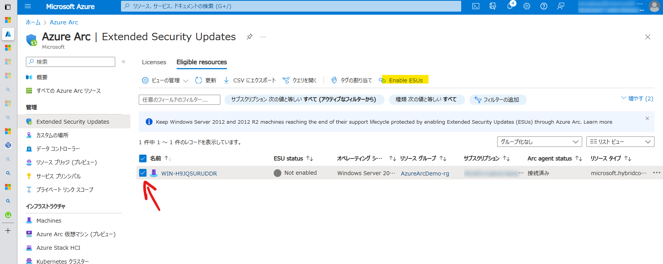This screenshot has height=264, width=663.
Task: Open the more options ellipsis beside the title
Action: (263, 37)
